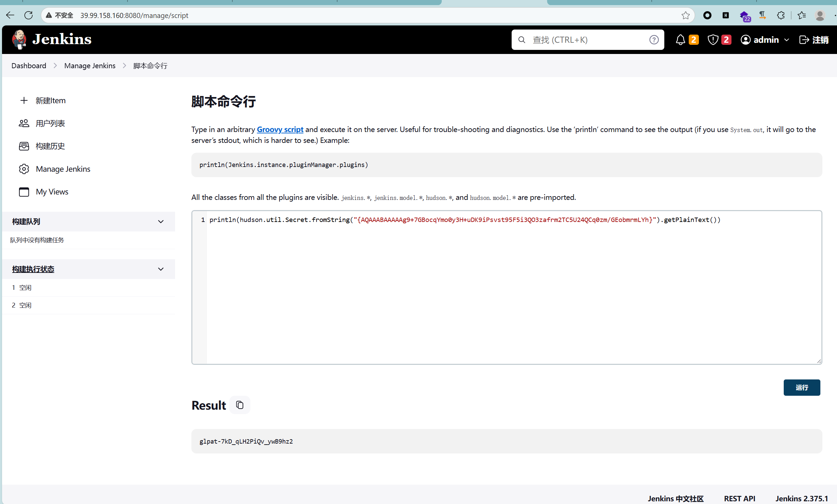Open the security warnings shield icon
Image resolution: width=837 pixels, height=504 pixels.
[713, 40]
